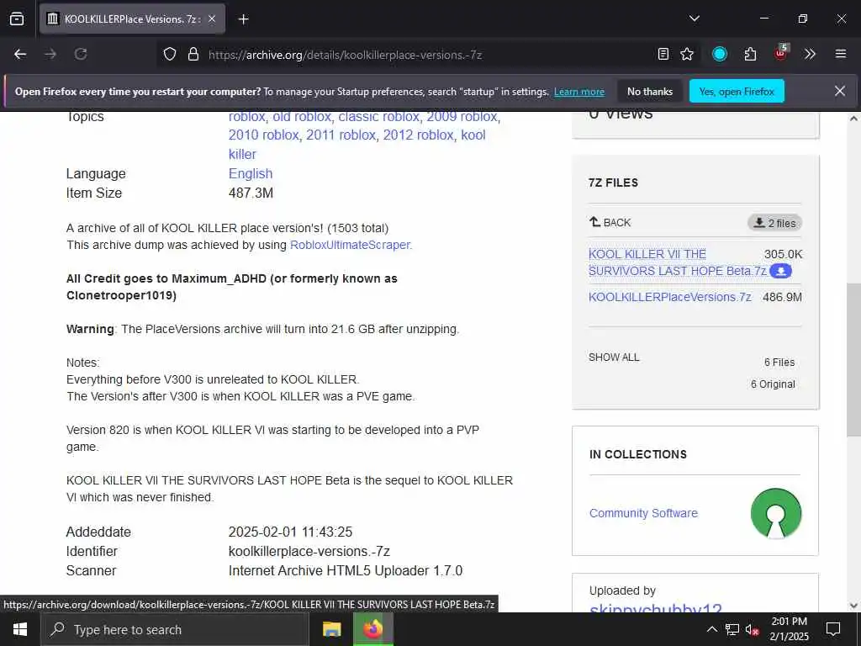Go forward with the forward arrow
The height and width of the screenshot is (646, 861).
(x=50, y=55)
